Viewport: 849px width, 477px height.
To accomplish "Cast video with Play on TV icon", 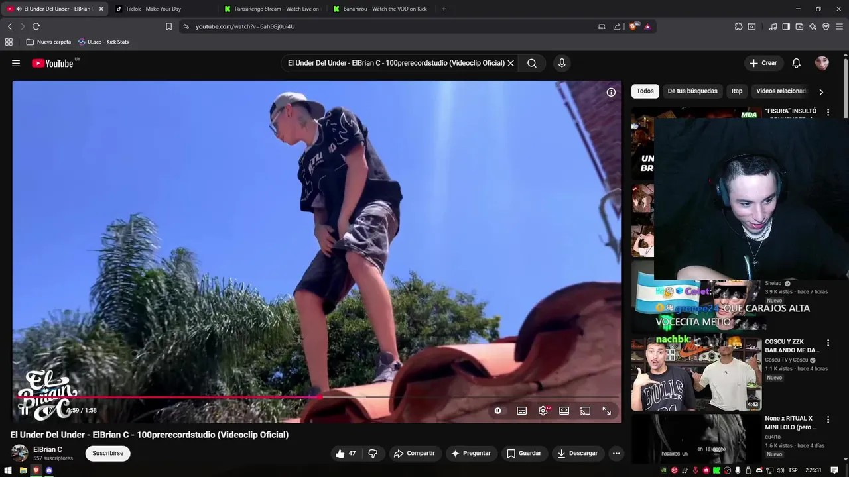I will tap(585, 411).
